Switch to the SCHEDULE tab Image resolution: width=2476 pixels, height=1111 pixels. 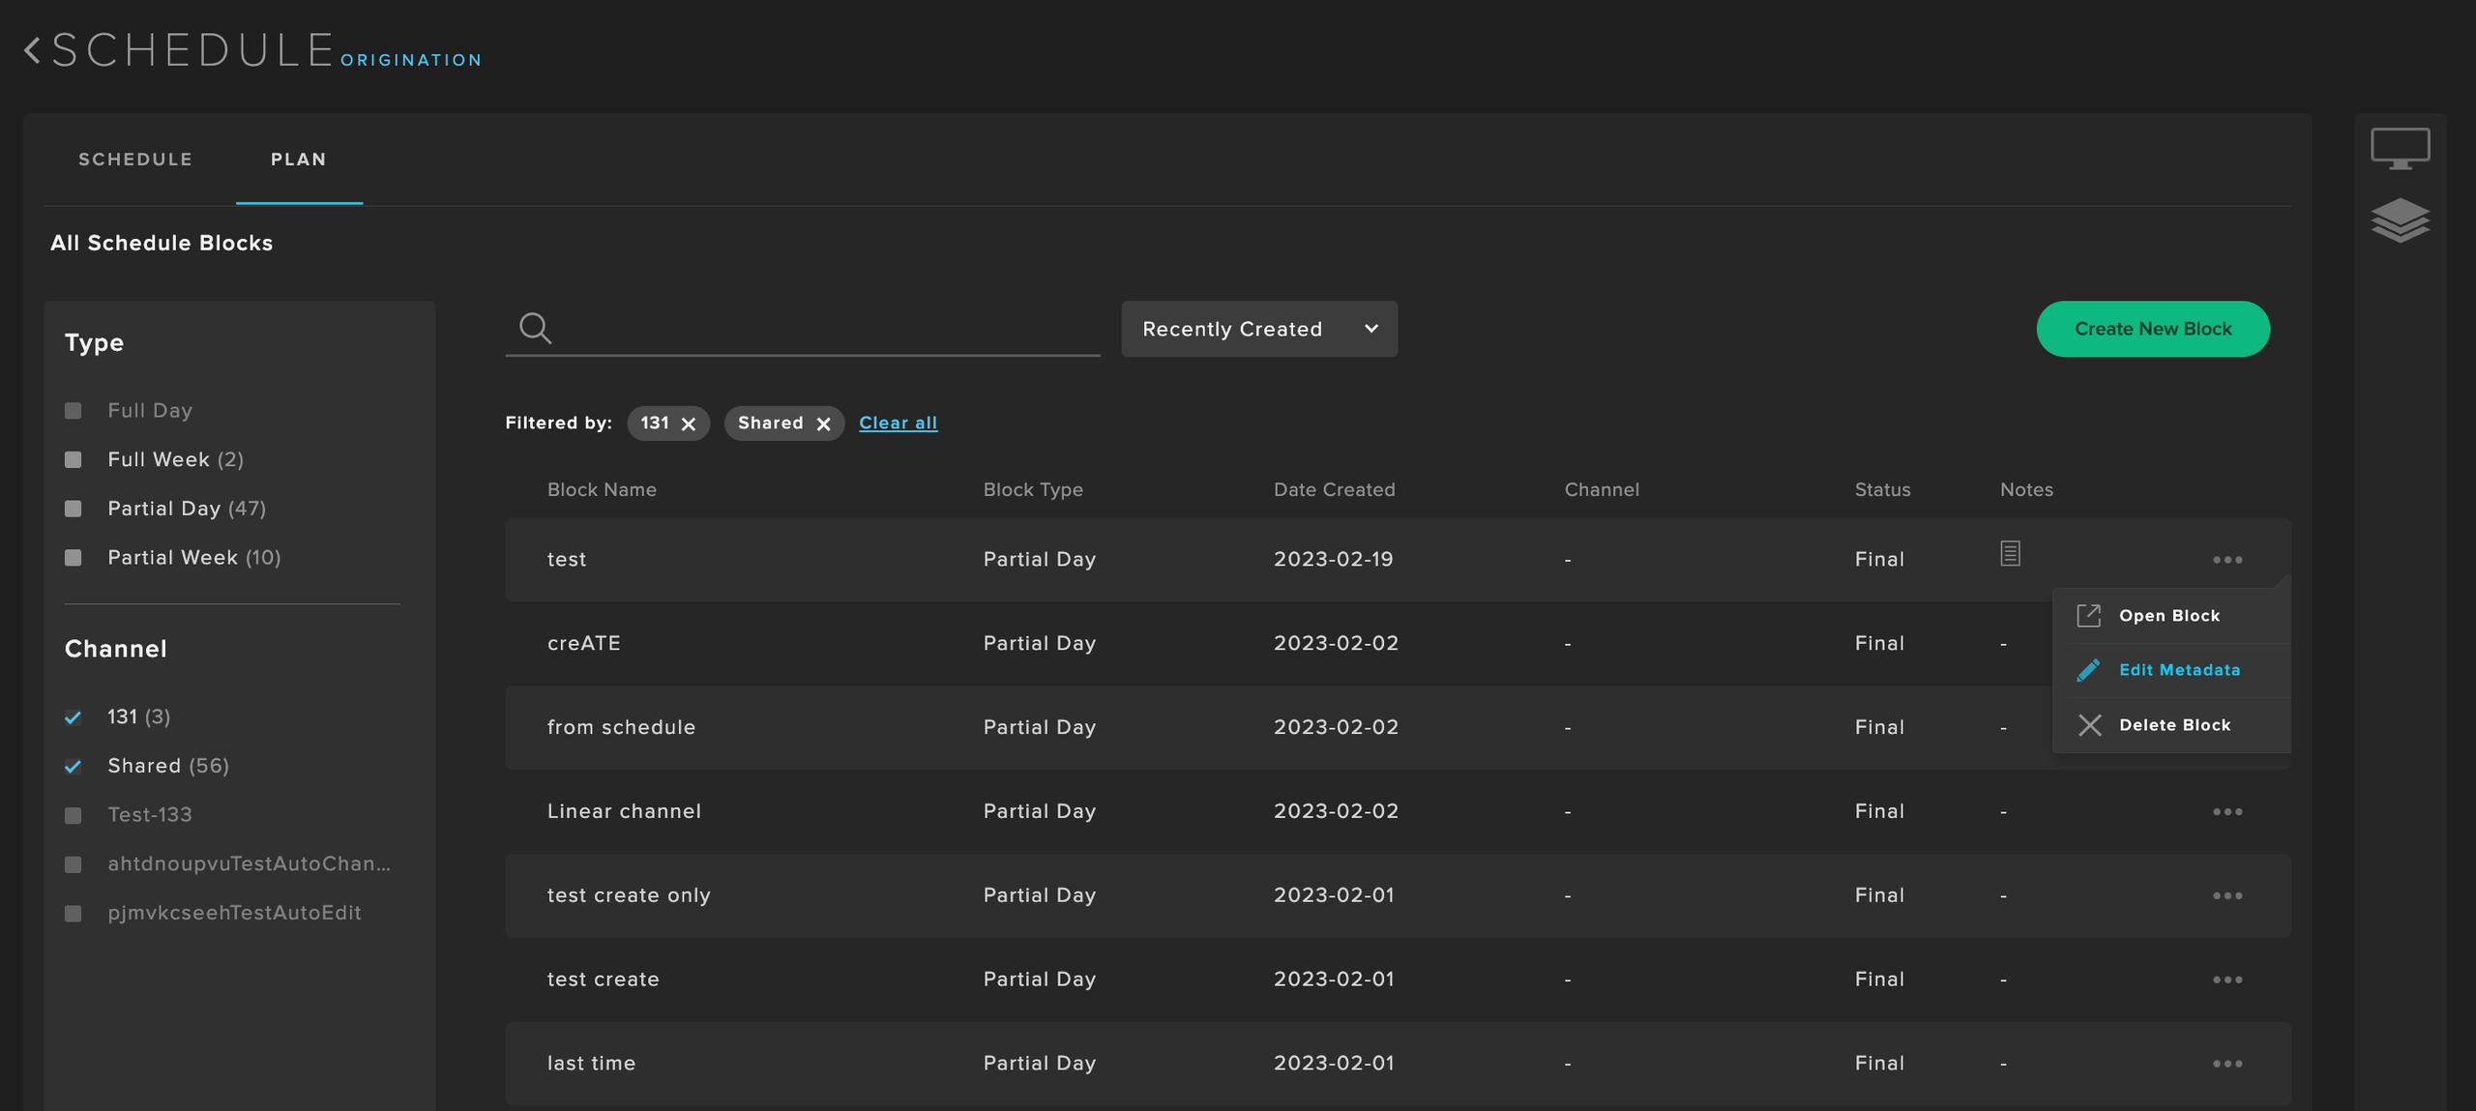click(x=135, y=158)
